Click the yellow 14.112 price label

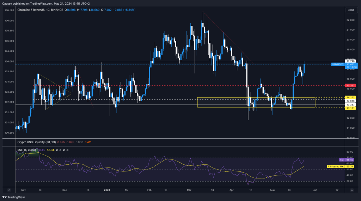tap(350, 97)
